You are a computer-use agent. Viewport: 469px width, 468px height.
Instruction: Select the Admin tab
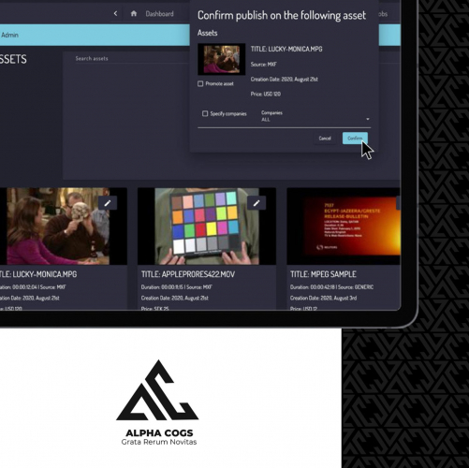tap(9, 35)
